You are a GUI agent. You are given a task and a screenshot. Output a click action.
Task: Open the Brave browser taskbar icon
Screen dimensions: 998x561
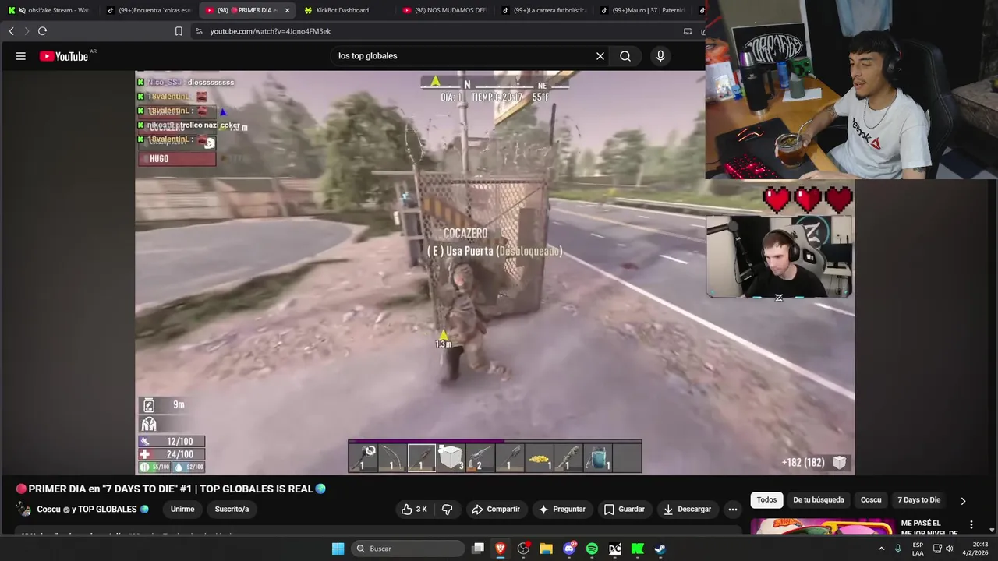tap(501, 549)
